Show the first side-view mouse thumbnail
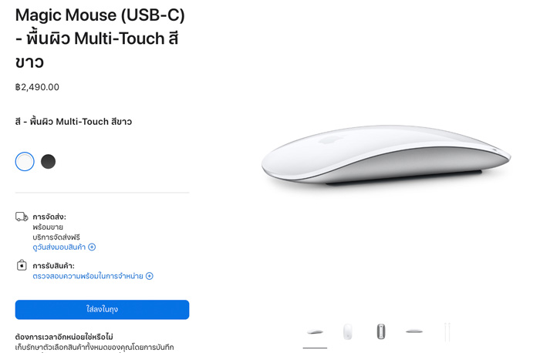The image size is (540, 353). coord(315,332)
